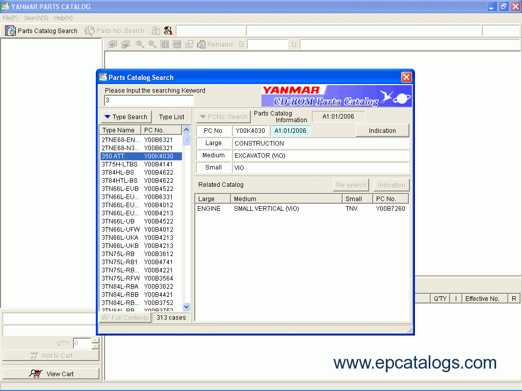Restore down the YANMAR PARTS CATALOG window
Viewport: 522px width, 391px height.
tap(504, 6)
